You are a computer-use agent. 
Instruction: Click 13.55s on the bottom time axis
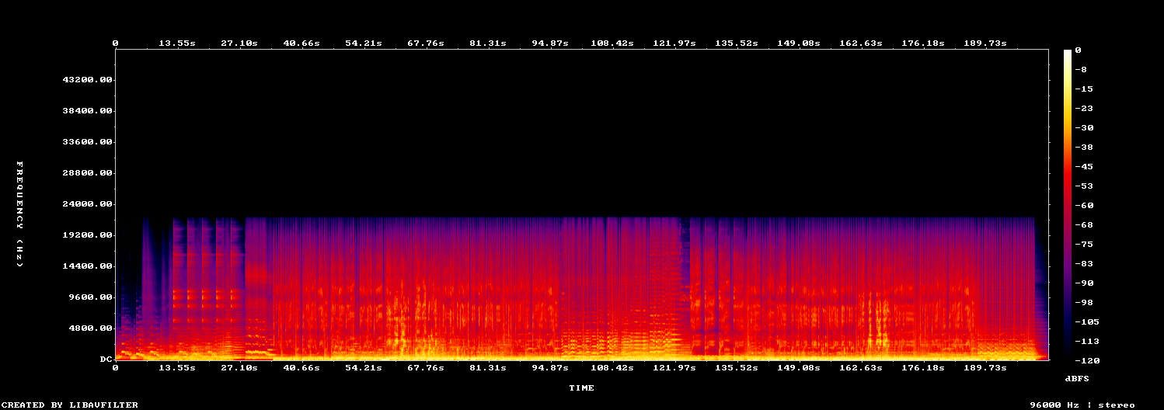[x=177, y=367]
